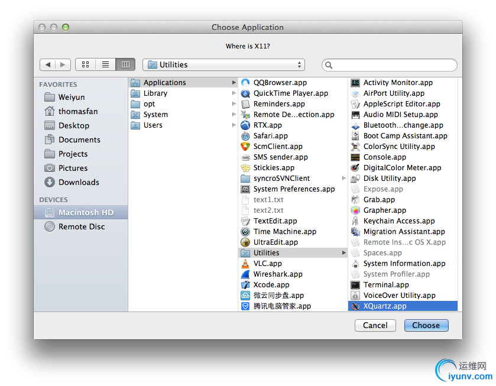Click the Stickies.app icon

click(245, 168)
